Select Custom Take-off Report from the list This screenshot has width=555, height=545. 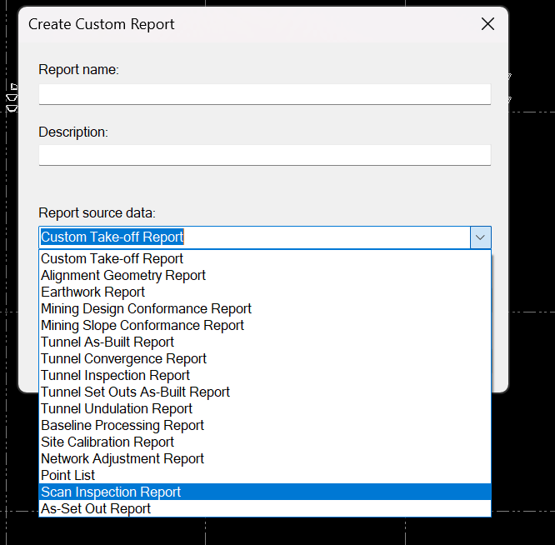click(112, 259)
